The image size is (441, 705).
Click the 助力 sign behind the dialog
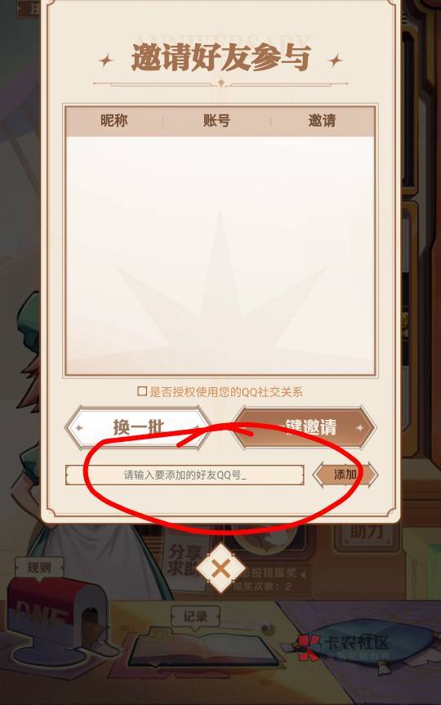click(367, 533)
